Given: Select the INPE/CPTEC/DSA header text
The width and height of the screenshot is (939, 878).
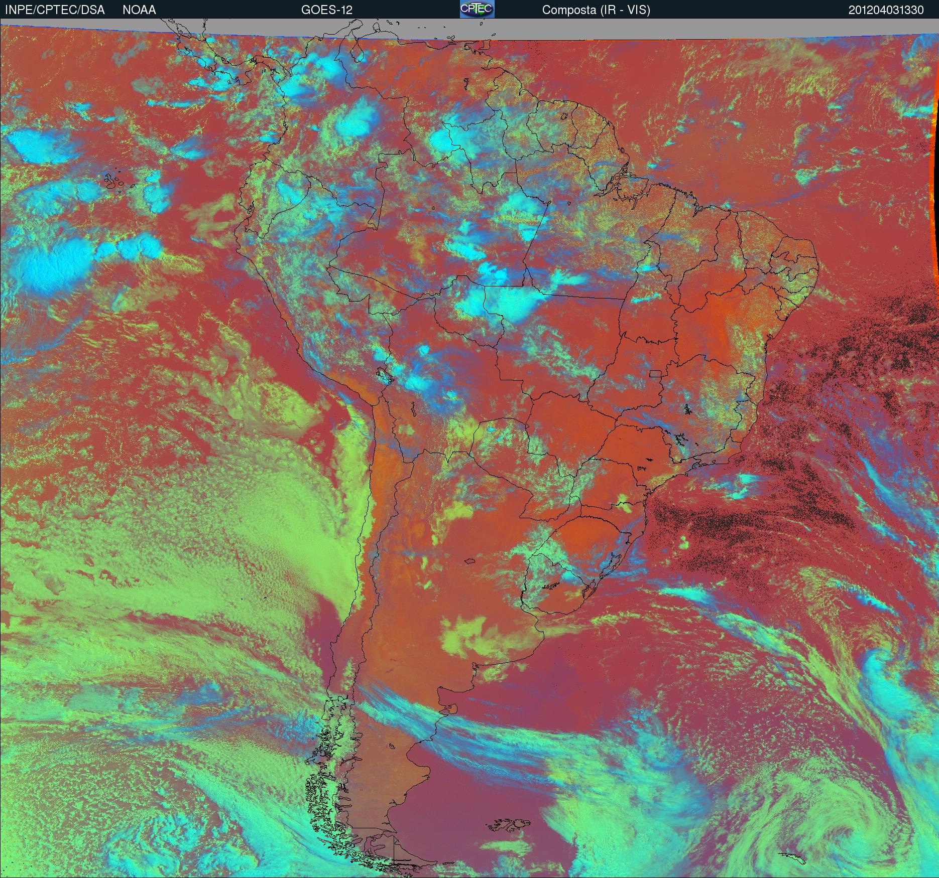Looking at the screenshot, I should 55,10.
